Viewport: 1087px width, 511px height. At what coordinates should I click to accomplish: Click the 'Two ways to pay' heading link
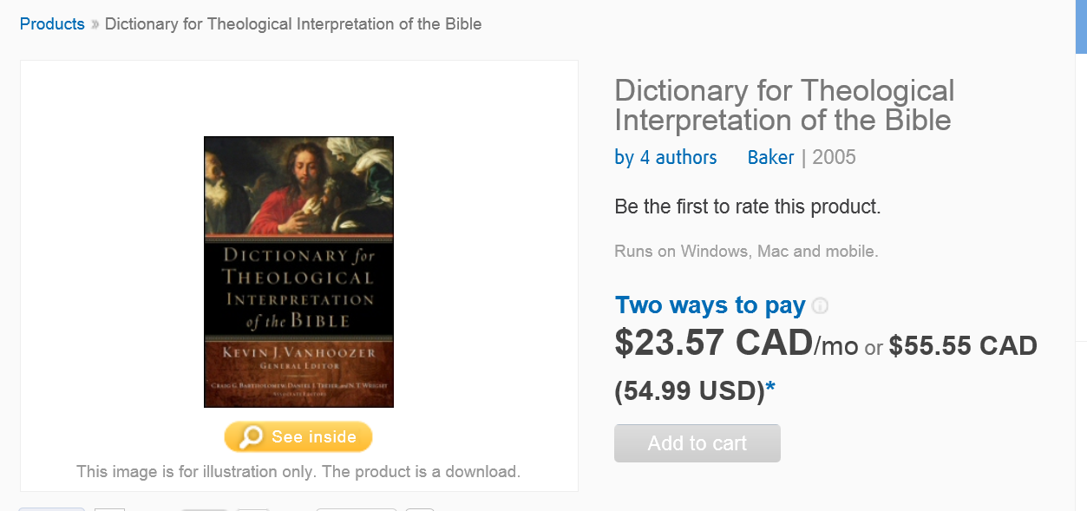click(710, 305)
